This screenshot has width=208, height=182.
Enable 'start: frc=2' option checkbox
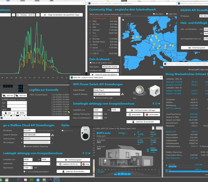click(62, 131)
